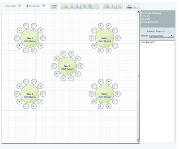This screenshot has height=149, width=181.
Task: Click the zoom out magnifier icon
Action: pyautogui.click(x=120, y=6)
